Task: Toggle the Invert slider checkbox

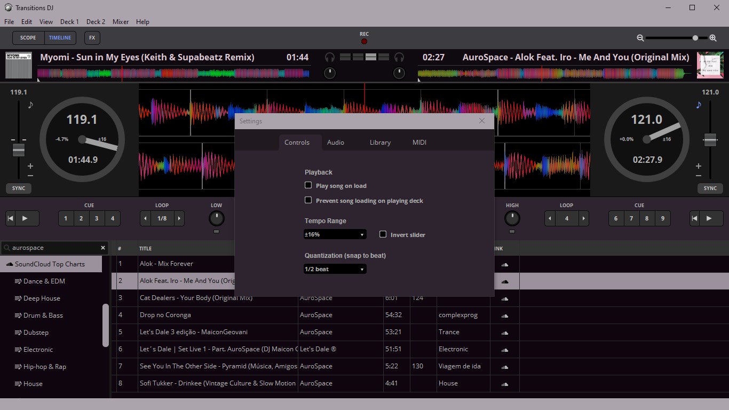Action: [383, 234]
